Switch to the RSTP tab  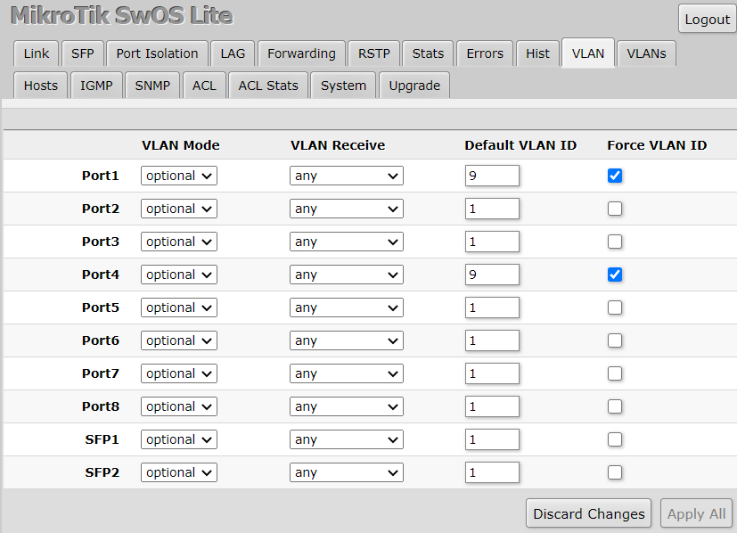point(373,53)
